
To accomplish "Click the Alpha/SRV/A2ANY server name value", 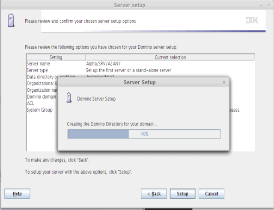I will point(103,64).
